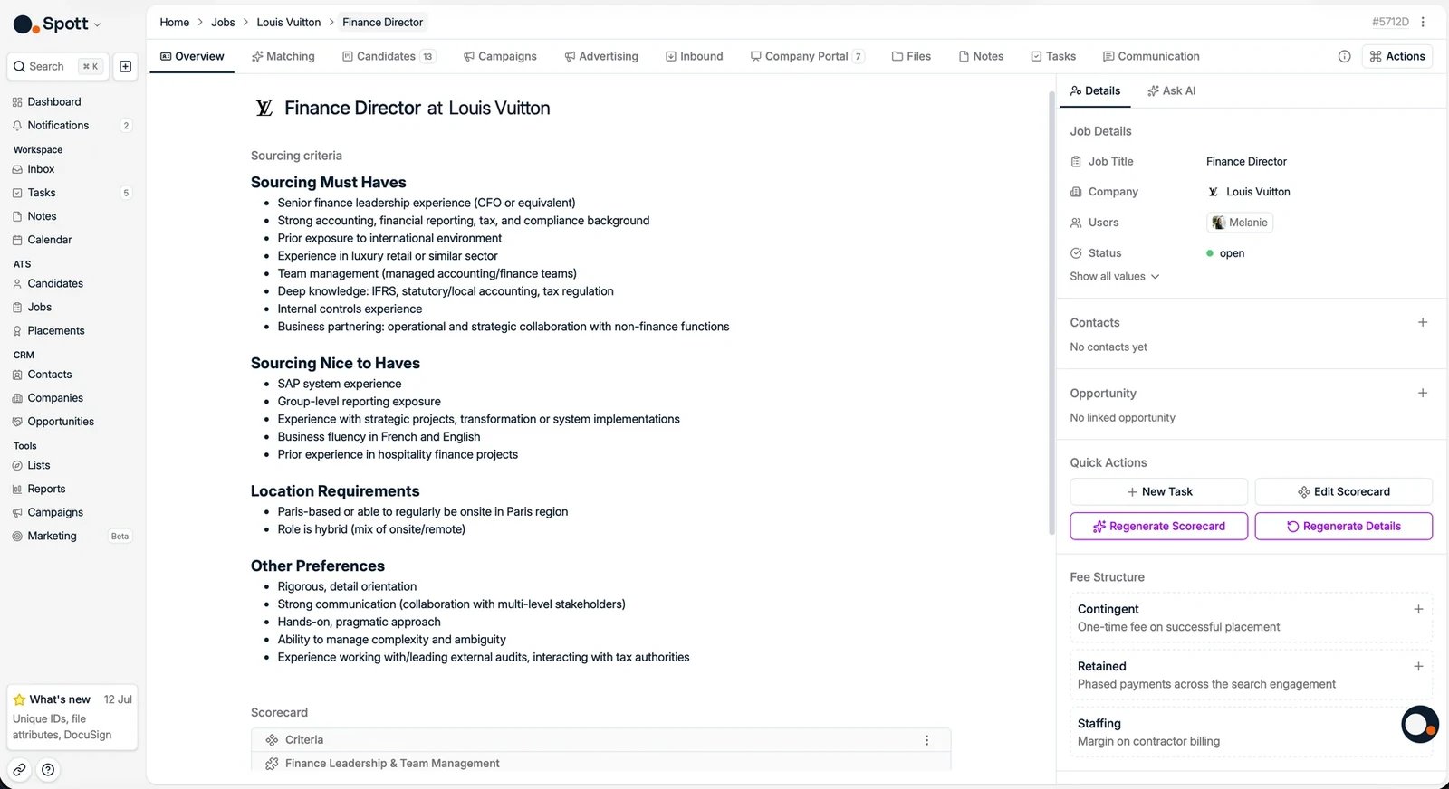Switch to the Advertising tab
This screenshot has width=1449, height=789.
(601, 56)
